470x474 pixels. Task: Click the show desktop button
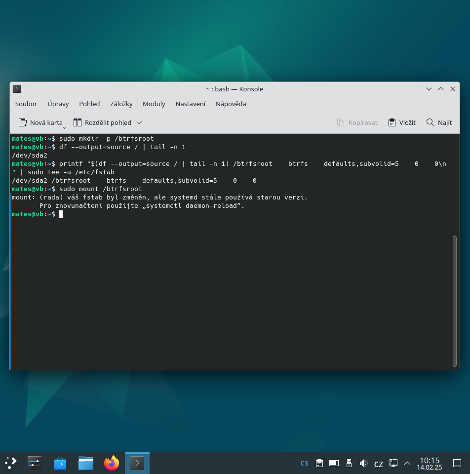pyautogui.click(x=457, y=463)
